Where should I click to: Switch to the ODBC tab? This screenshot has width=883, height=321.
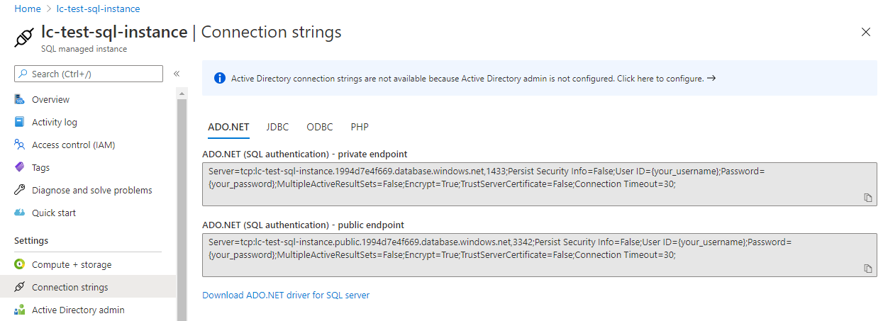[x=320, y=127]
